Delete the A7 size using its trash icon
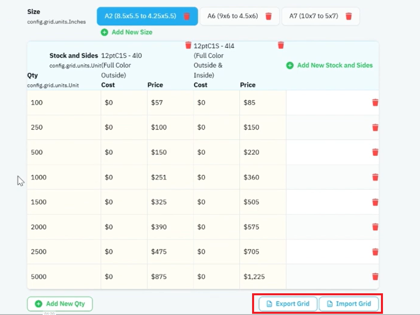 click(x=348, y=16)
